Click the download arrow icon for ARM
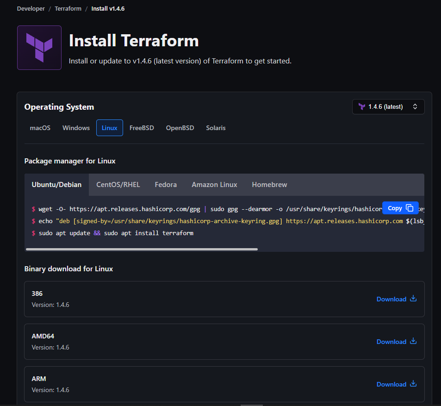 click(x=413, y=383)
